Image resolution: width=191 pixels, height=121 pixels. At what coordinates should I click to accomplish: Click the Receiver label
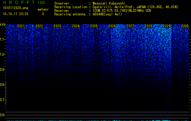(x=62, y=11)
